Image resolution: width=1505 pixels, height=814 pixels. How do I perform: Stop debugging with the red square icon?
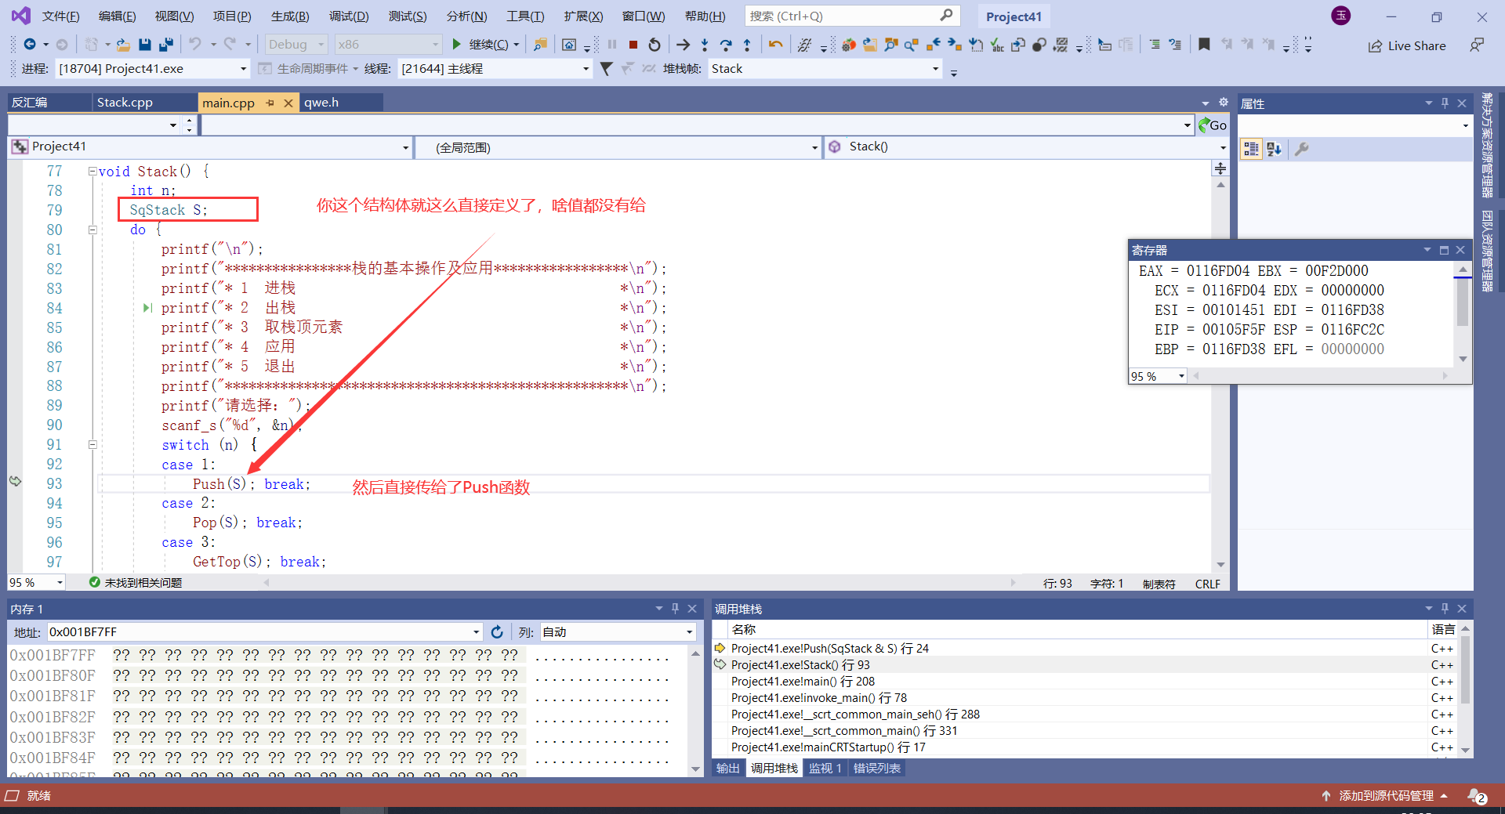(x=633, y=45)
